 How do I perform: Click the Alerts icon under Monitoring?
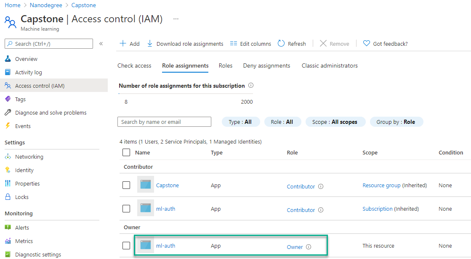tap(8, 227)
